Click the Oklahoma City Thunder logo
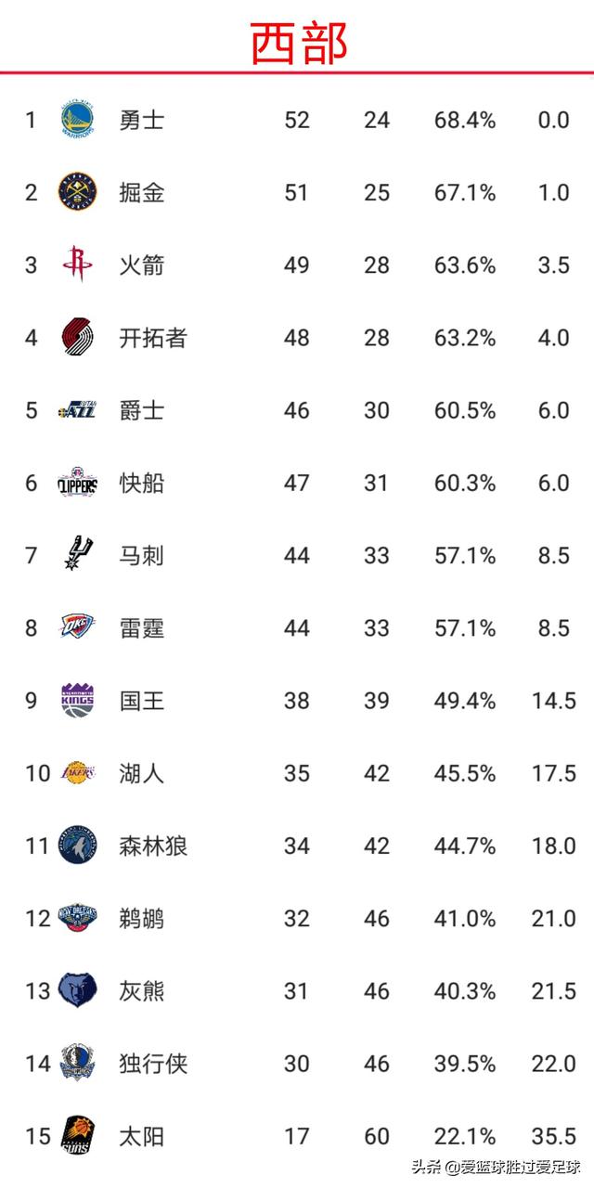594x1188 pixels. [x=78, y=627]
